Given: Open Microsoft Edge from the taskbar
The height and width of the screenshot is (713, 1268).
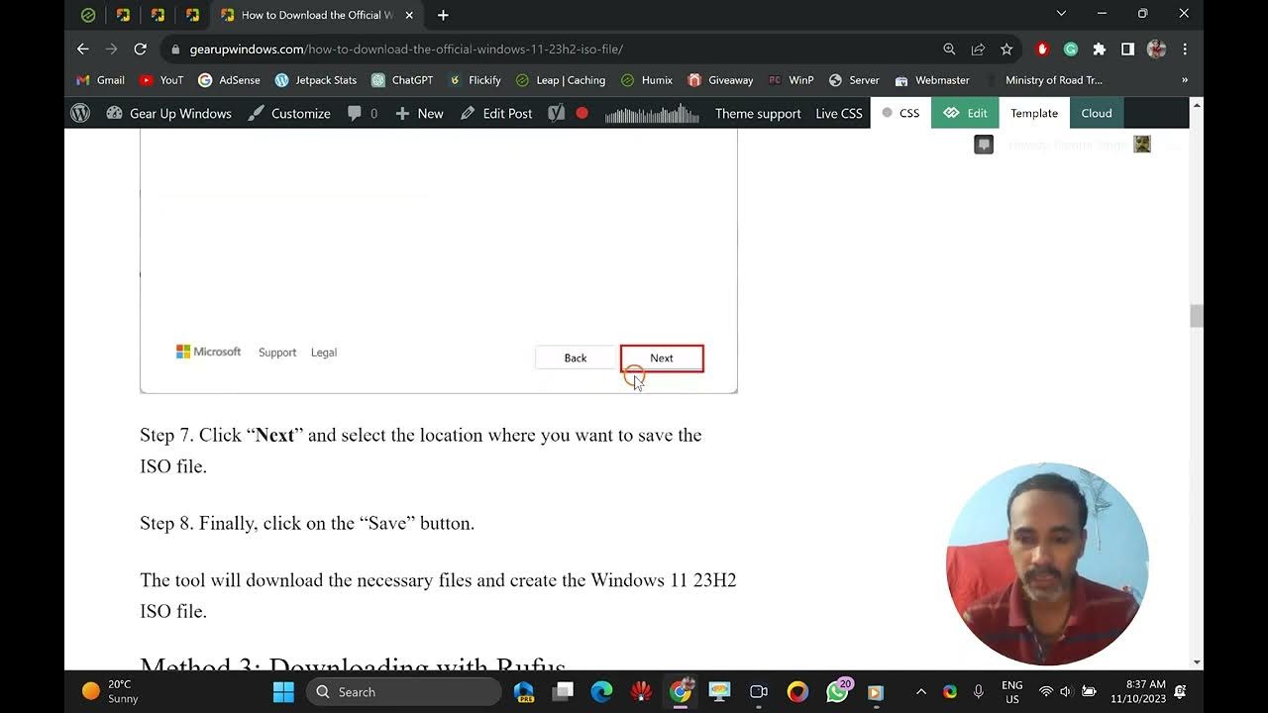Looking at the screenshot, I should click(x=601, y=691).
